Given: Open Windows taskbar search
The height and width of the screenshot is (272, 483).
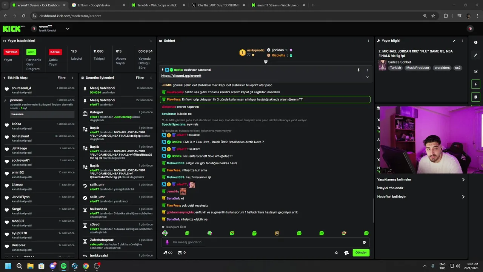Looking at the screenshot, I should [19, 266].
